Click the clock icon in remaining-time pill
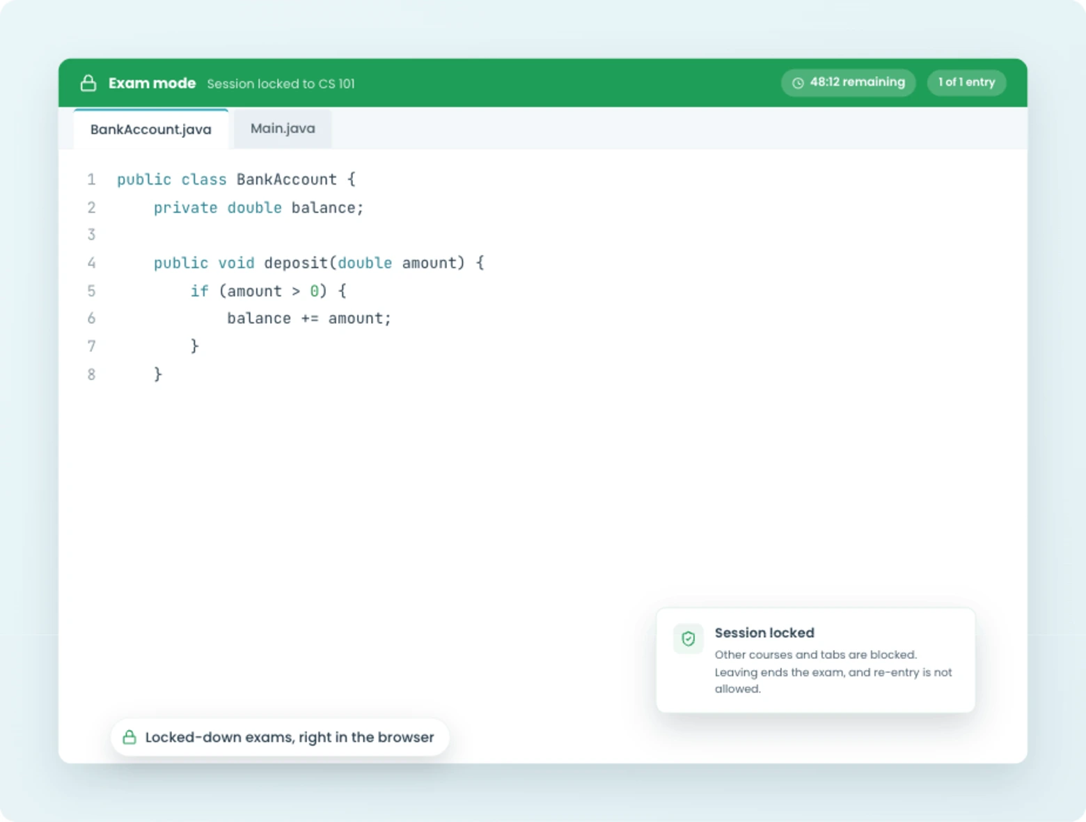 click(x=798, y=83)
